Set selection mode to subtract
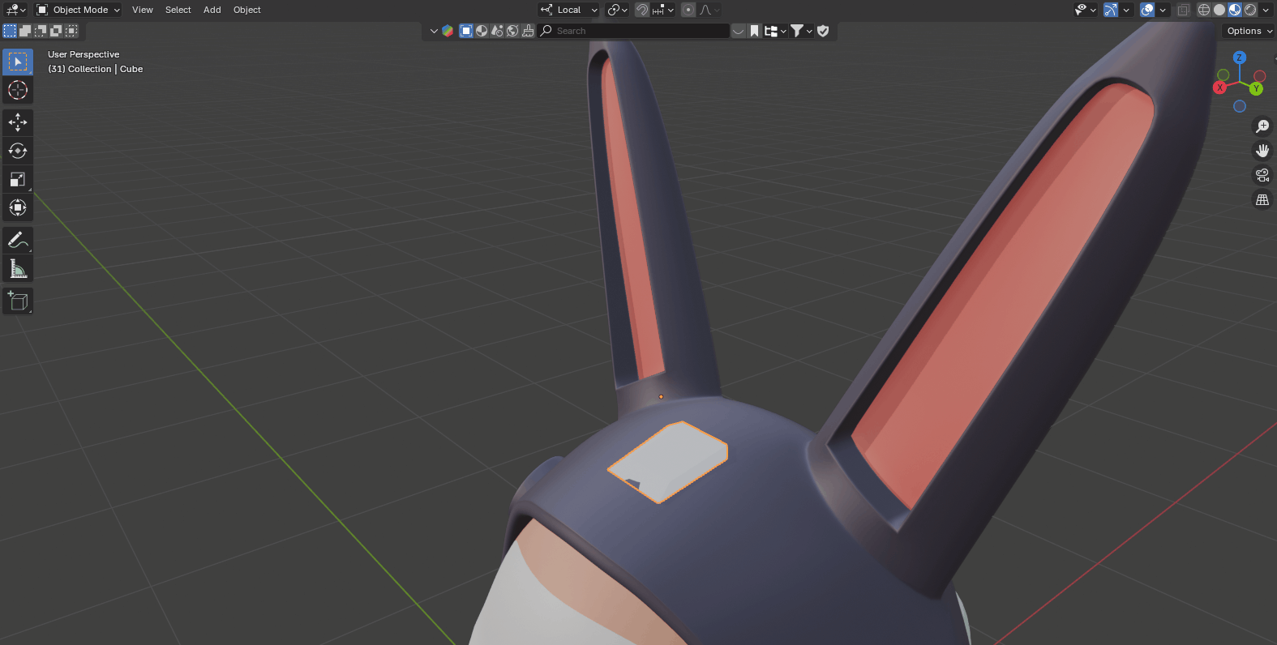The width and height of the screenshot is (1277, 645). (x=41, y=31)
